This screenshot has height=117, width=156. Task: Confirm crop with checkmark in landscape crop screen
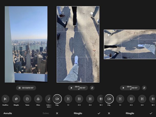click(x=151, y=113)
